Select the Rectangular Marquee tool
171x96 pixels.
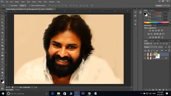tap(2, 16)
